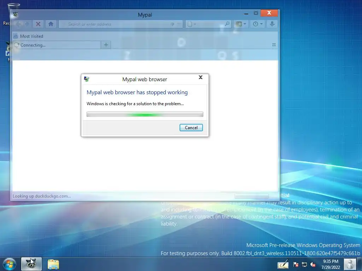
Task: Click the magnifier icon in Mypal search box
Action: click(227, 24)
